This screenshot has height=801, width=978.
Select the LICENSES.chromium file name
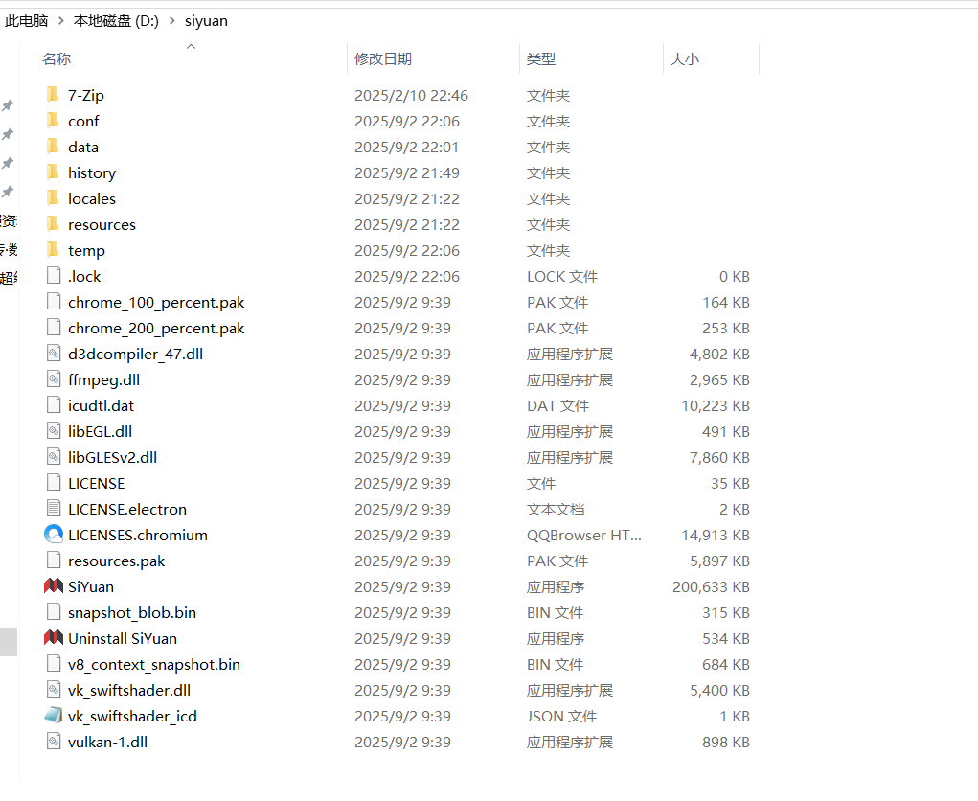(x=137, y=536)
